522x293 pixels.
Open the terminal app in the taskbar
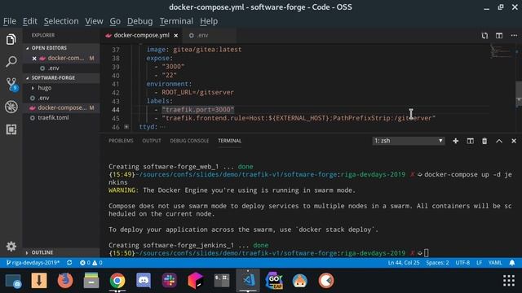[x=222, y=280]
